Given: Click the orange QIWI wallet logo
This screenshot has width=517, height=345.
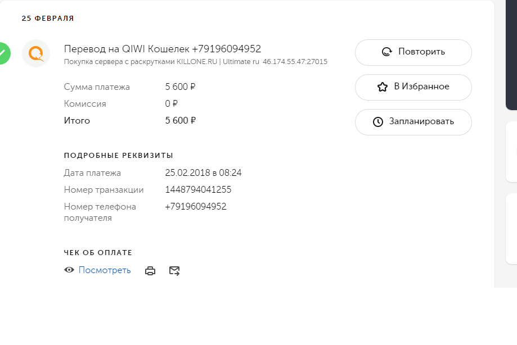Looking at the screenshot, I should click(36, 53).
